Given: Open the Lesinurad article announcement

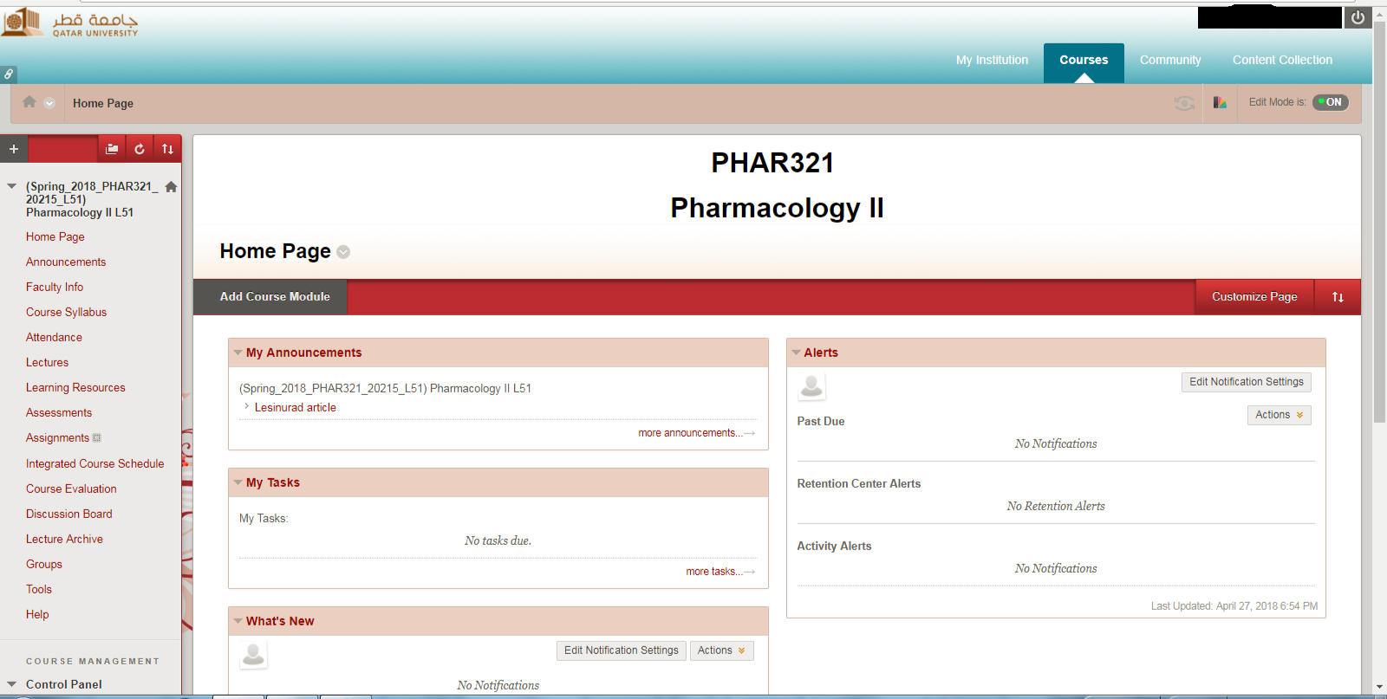Looking at the screenshot, I should (x=295, y=407).
